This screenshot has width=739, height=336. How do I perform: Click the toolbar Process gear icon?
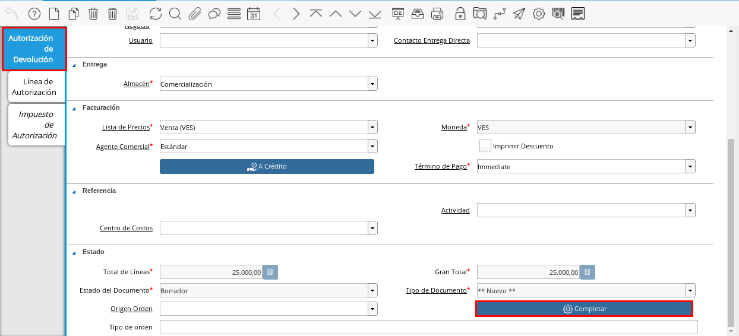click(538, 13)
